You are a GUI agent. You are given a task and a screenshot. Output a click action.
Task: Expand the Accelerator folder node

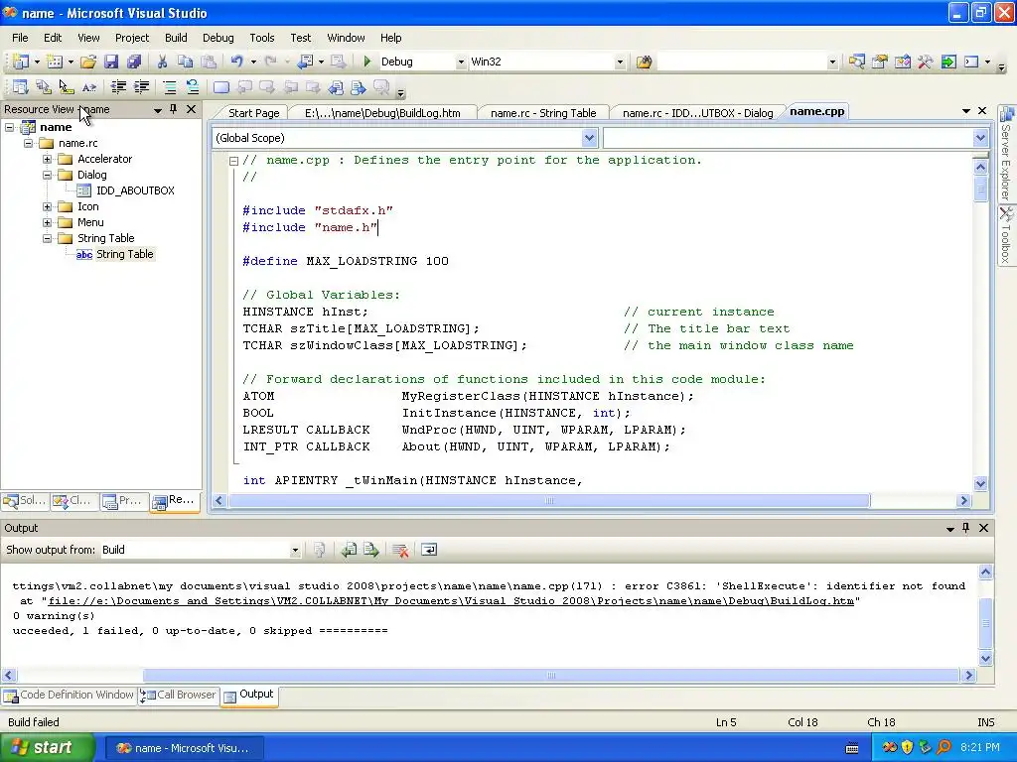pyautogui.click(x=47, y=159)
